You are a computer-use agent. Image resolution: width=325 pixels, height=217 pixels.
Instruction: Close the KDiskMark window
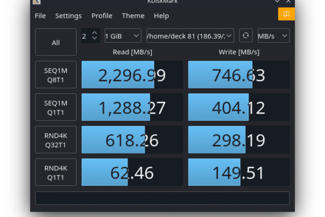point(288,1)
